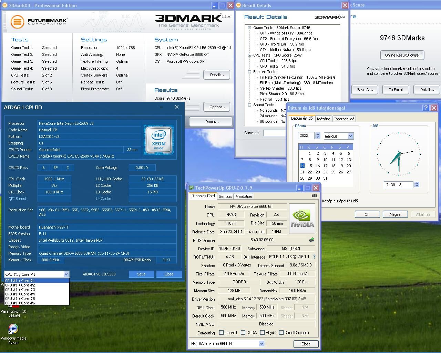Select the Graphics Card tab

click(203, 196)
